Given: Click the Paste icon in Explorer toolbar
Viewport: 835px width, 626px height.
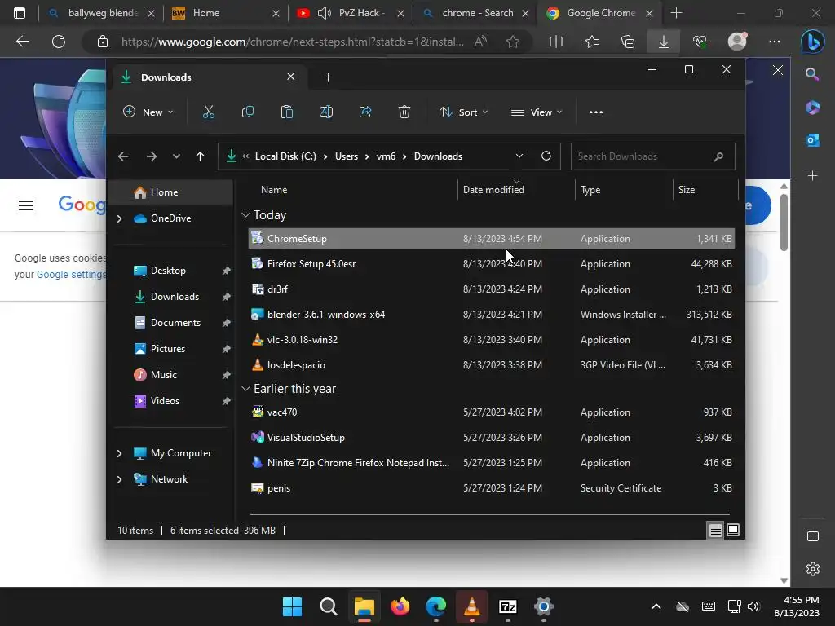Looking at the screenshot, I should click(286, 112).
